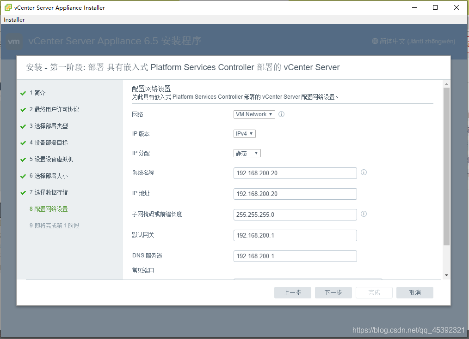Click the green checkmark beside 1 简介
Image resolution: width=469 pixels, height=339 pixels.
23,93
